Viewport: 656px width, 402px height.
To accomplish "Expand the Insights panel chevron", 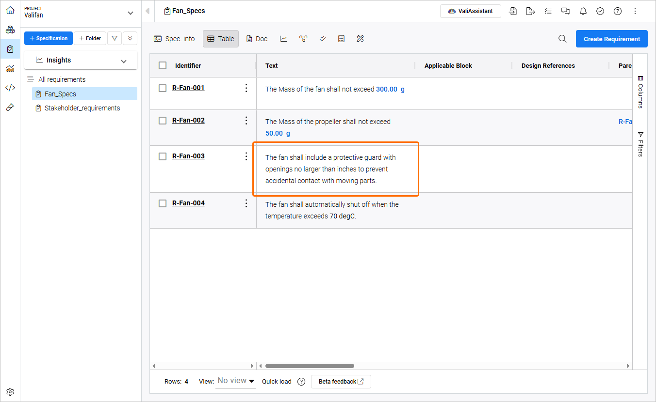I will [x=124, y=61].
